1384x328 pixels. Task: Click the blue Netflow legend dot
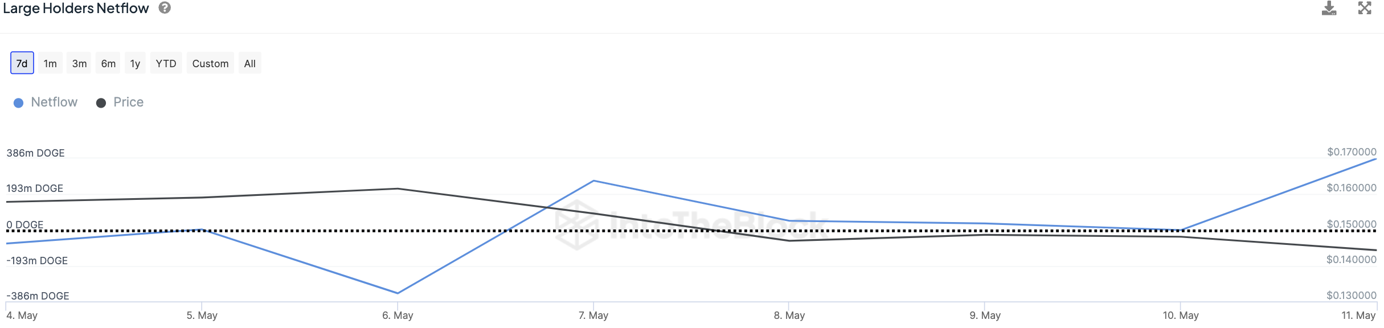tap(19, 103)
